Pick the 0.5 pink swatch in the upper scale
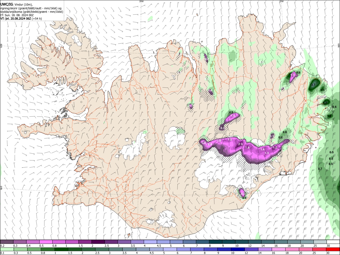Viewport: 340px width, 255px height. (x=46, y=242)
